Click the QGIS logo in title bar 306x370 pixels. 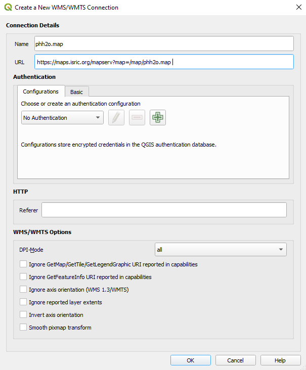click(8, 7)
